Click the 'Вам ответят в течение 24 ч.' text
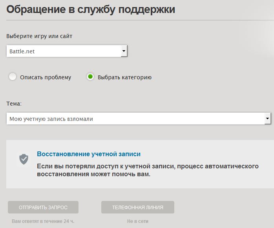Viewport: 274px width, 228px height. pyautogui.click(x=43, y=221)
